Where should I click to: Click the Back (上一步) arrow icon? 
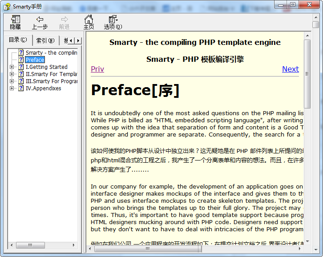point(40,19)
